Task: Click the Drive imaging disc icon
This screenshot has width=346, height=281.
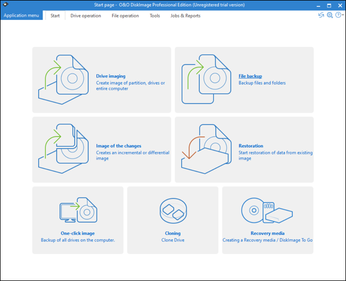Action: pos(64,79)
